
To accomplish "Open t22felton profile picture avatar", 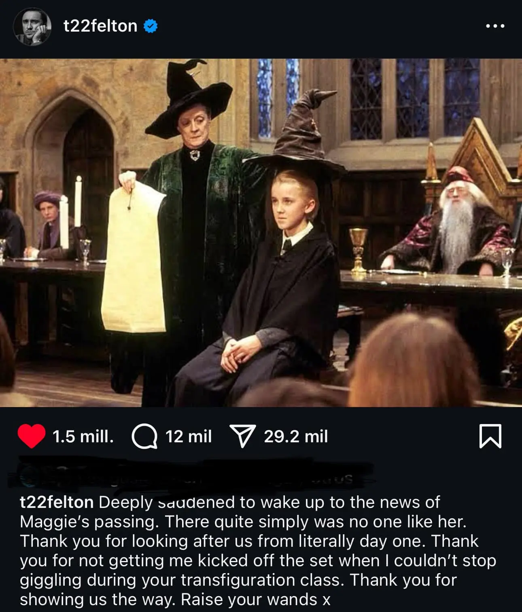I will (x=32, y=26).
